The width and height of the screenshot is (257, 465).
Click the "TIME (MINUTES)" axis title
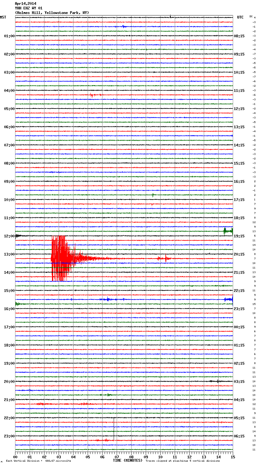click(x=128, y=460)
